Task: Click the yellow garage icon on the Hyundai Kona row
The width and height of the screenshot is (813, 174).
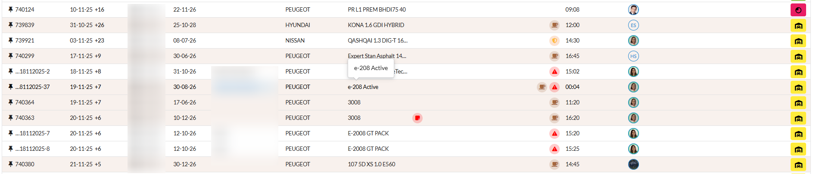Action: [798, 25]
